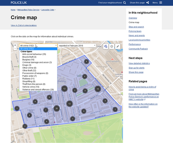Click Share this page in header
173x143 pixels.
pos(137,3)
